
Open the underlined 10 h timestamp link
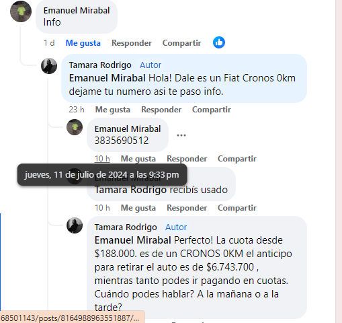[102, 159]
